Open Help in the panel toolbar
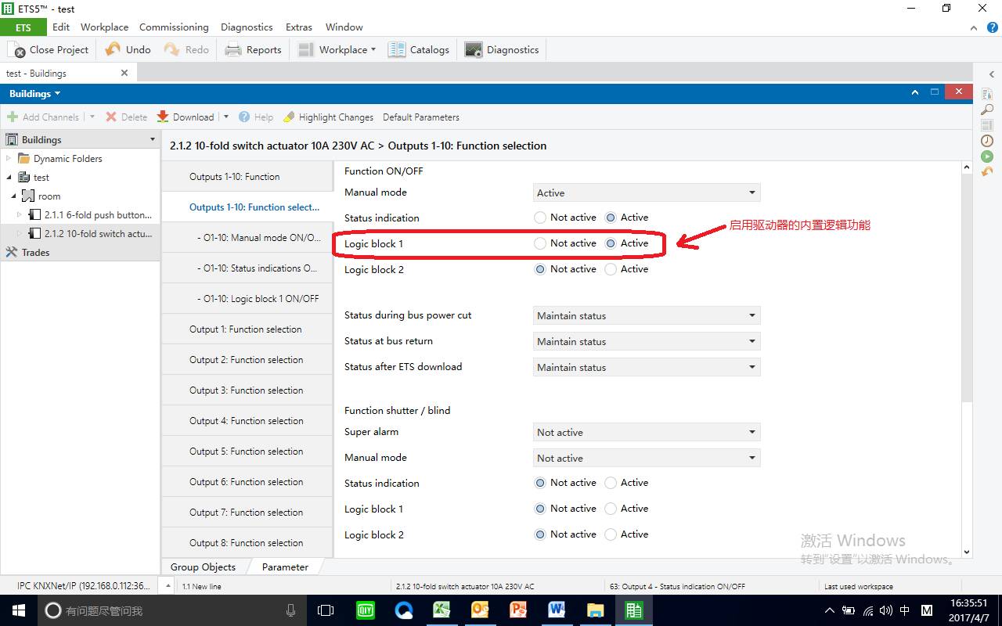Image resolution: width=1002 pixels, height=626 pixels. [x=256, y=117]
